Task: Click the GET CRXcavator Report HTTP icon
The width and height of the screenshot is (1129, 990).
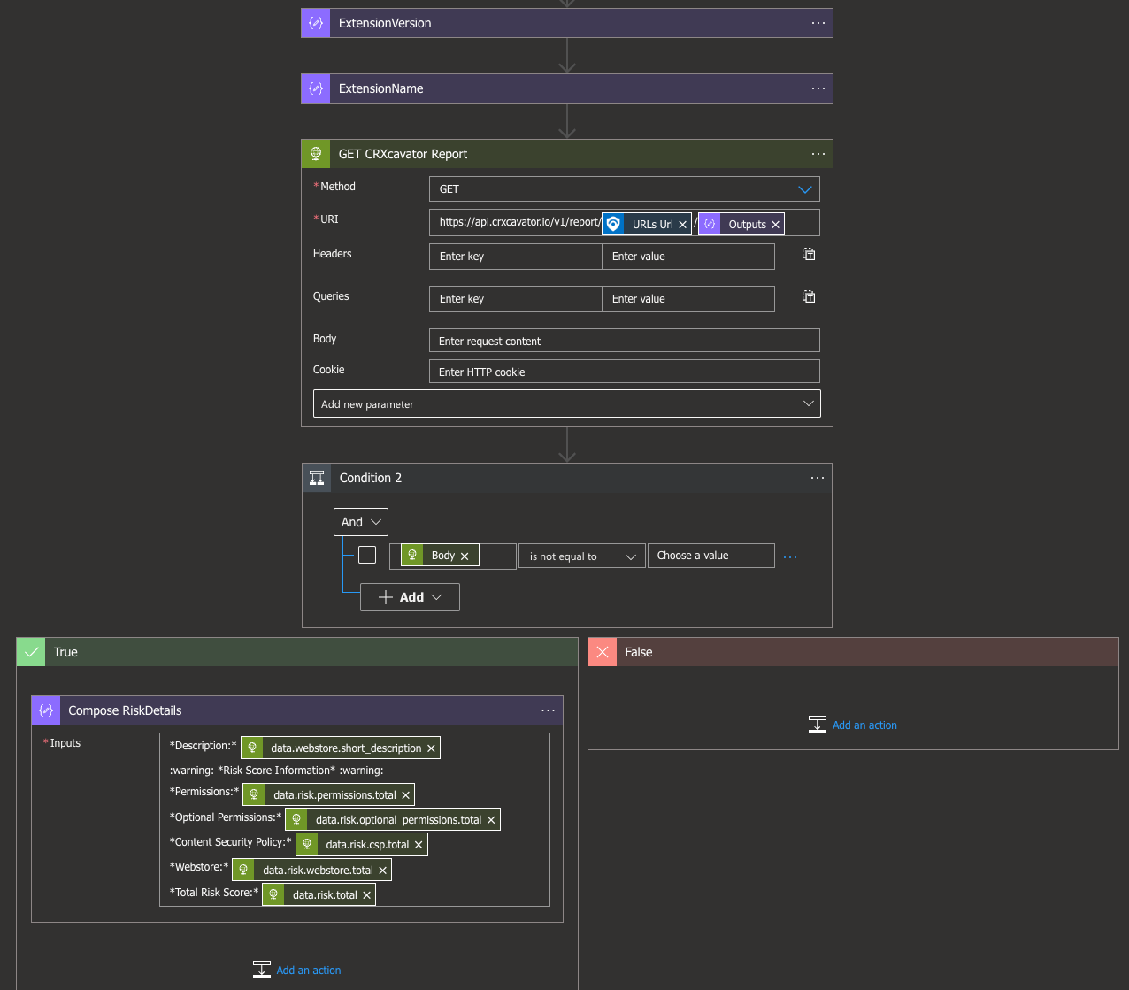Action: pos(316,154)
